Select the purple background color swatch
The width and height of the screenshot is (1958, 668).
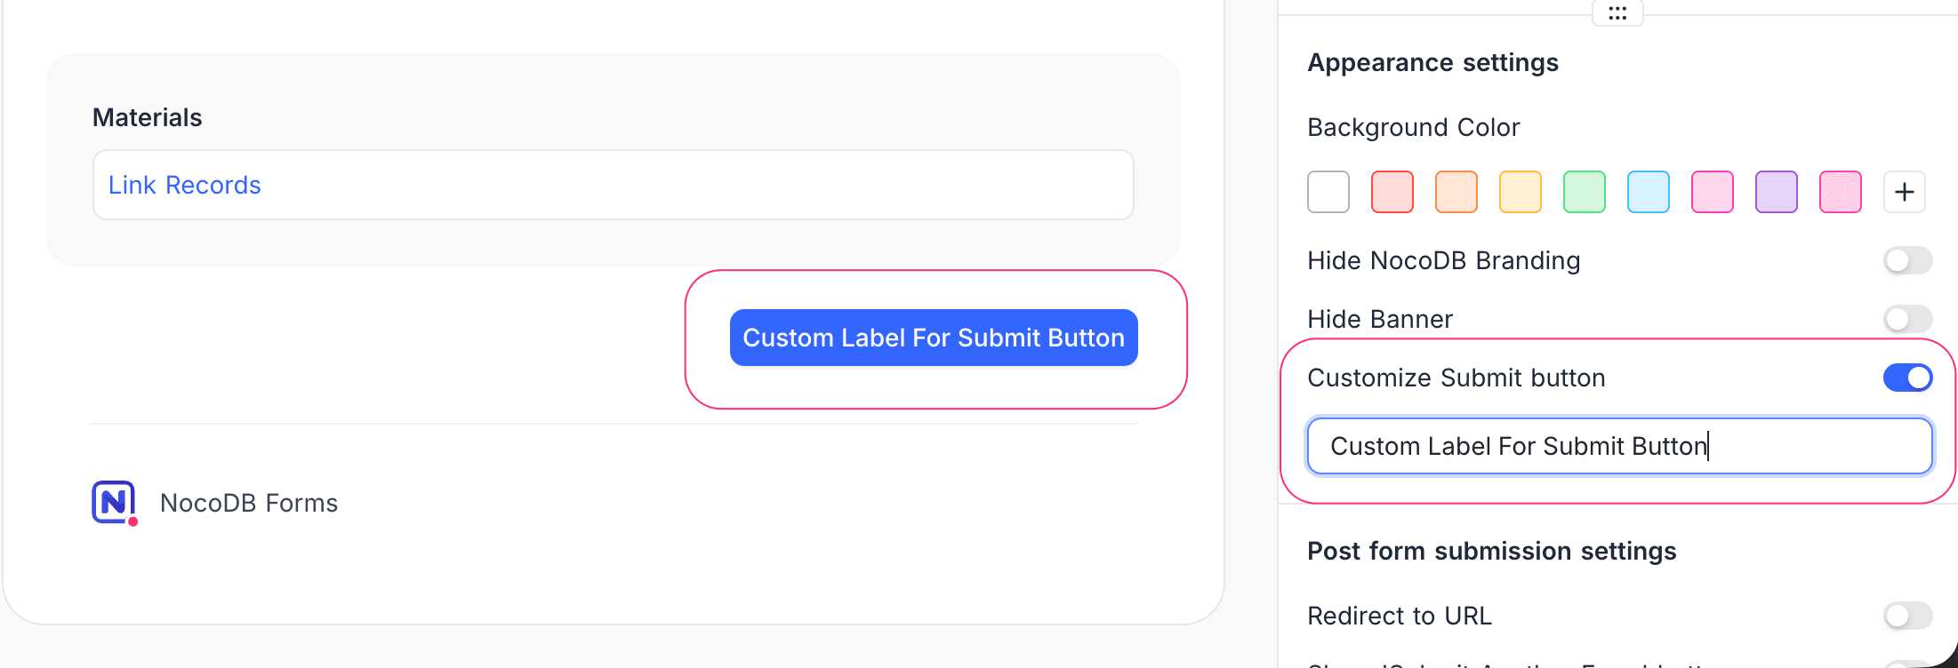tap(1776, 191)
